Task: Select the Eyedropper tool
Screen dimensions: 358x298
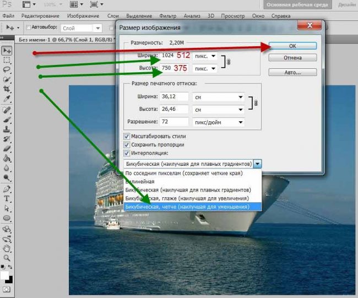Action: click(x=8, y=99)
